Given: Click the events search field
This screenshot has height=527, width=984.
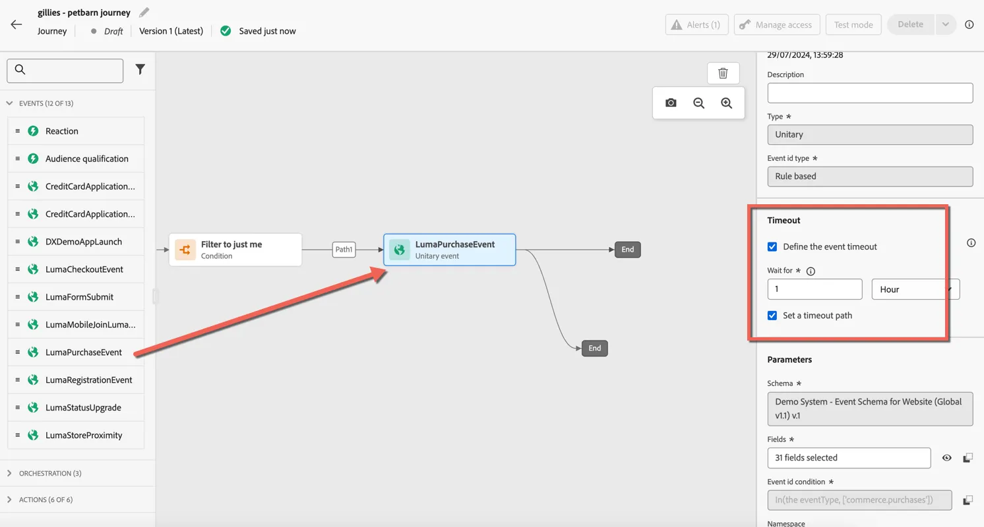Looking at the screenshot, I should click(65, 70).
